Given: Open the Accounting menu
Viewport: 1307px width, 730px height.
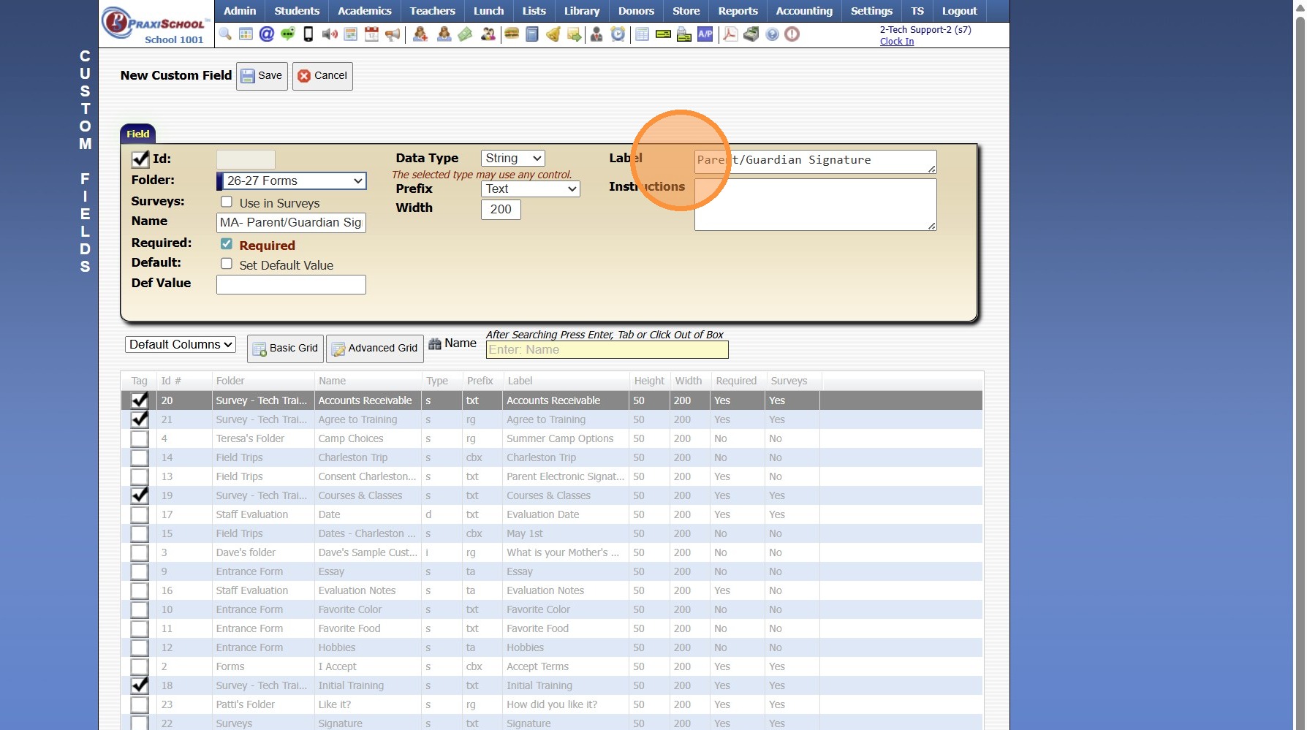Looking at the screenshot, I should (804, 11).
